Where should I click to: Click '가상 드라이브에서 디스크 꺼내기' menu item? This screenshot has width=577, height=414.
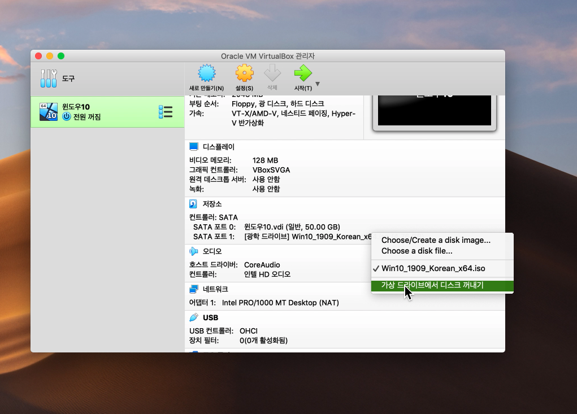(x=442, y=285)
